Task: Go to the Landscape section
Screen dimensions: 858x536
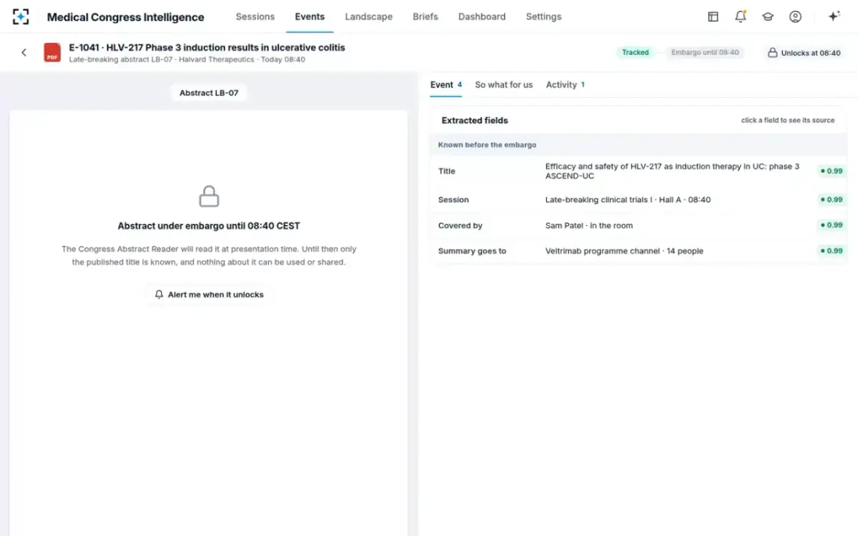Action: (x=369, y=16)
